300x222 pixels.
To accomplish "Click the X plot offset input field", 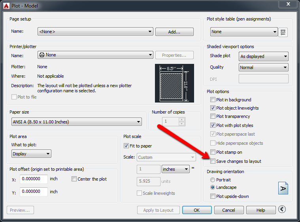I will (x=34, y=179).
